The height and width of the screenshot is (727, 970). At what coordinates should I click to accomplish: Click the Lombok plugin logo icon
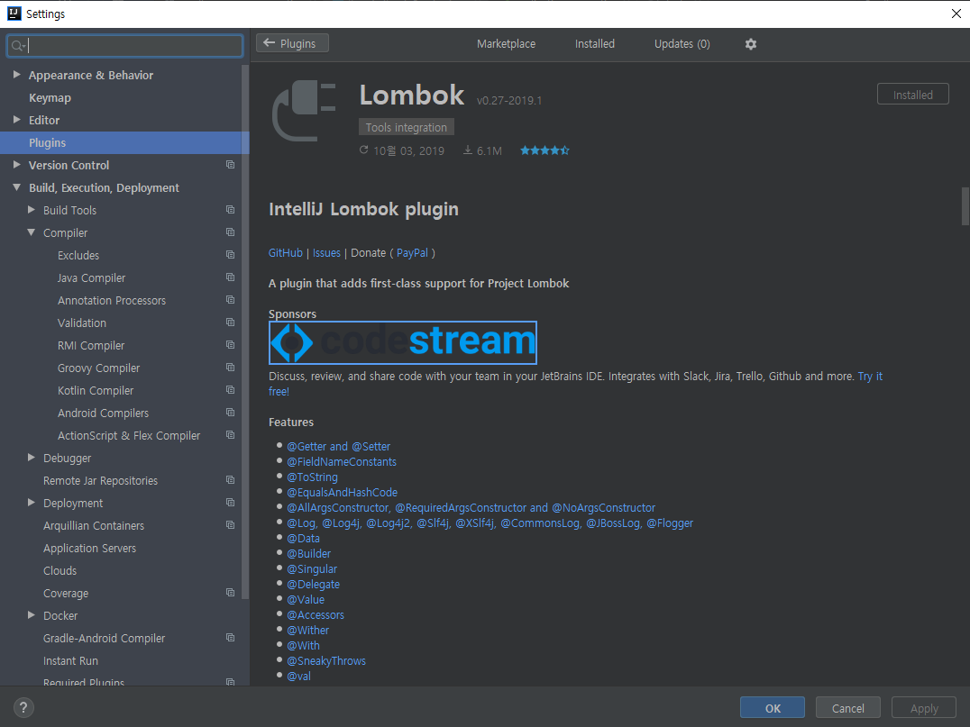[304, 110]
